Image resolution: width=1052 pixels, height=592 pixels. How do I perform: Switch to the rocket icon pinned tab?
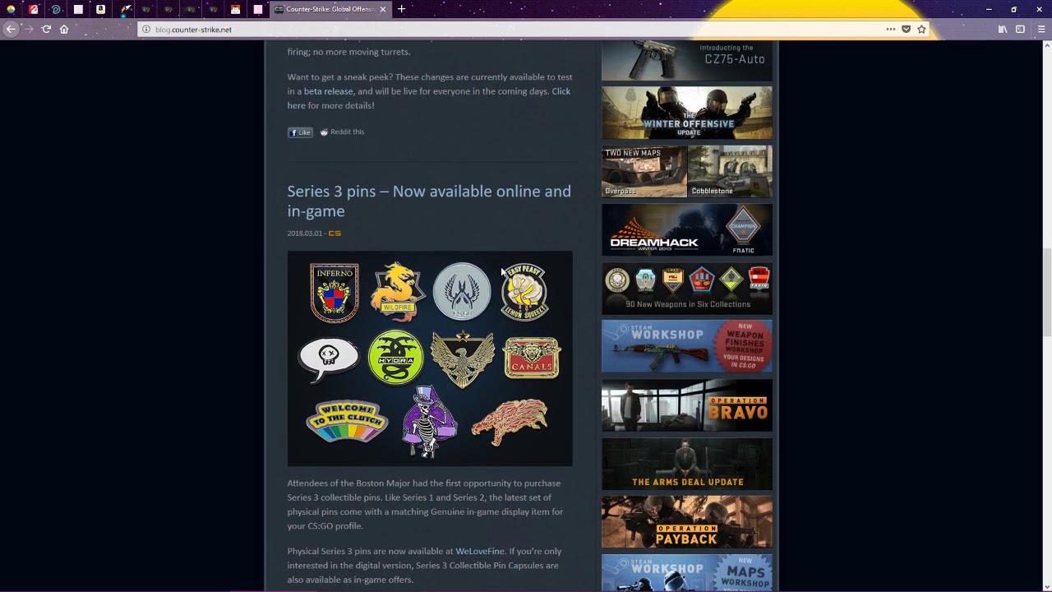coord(126,9)
